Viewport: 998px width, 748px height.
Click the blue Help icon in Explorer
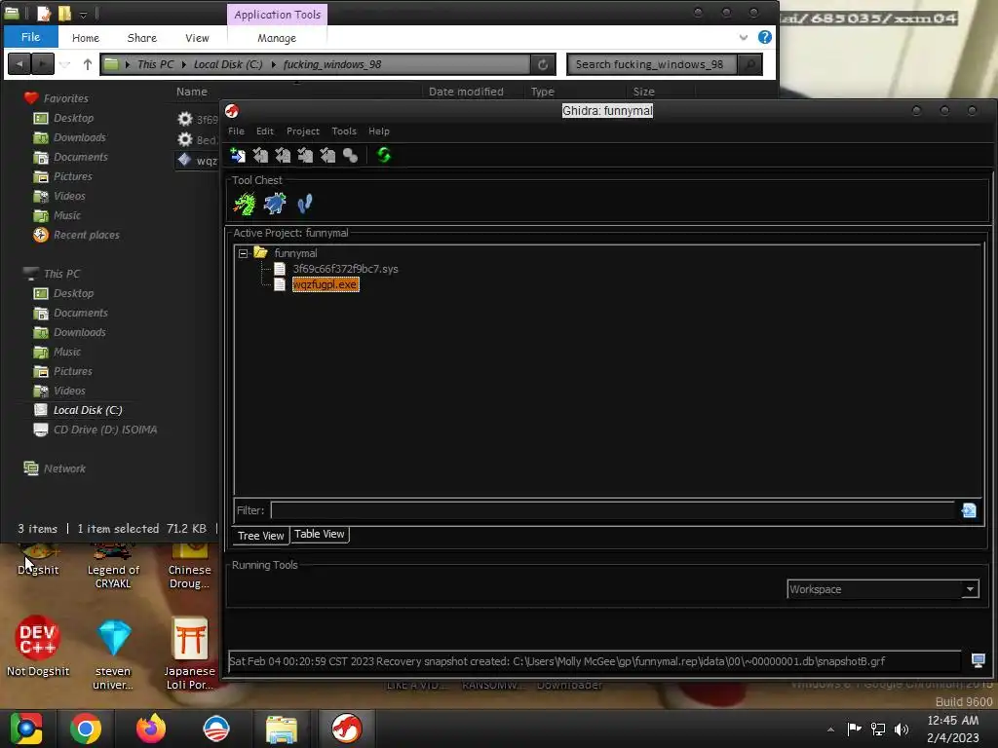[765, 37]
